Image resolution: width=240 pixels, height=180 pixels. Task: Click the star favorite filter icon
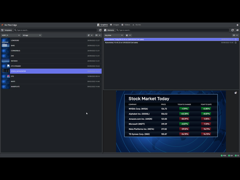[127, 35]
